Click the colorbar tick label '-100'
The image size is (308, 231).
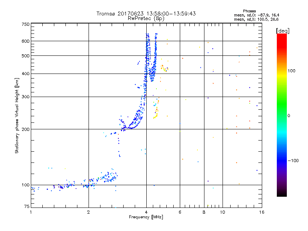coord(293,161)
